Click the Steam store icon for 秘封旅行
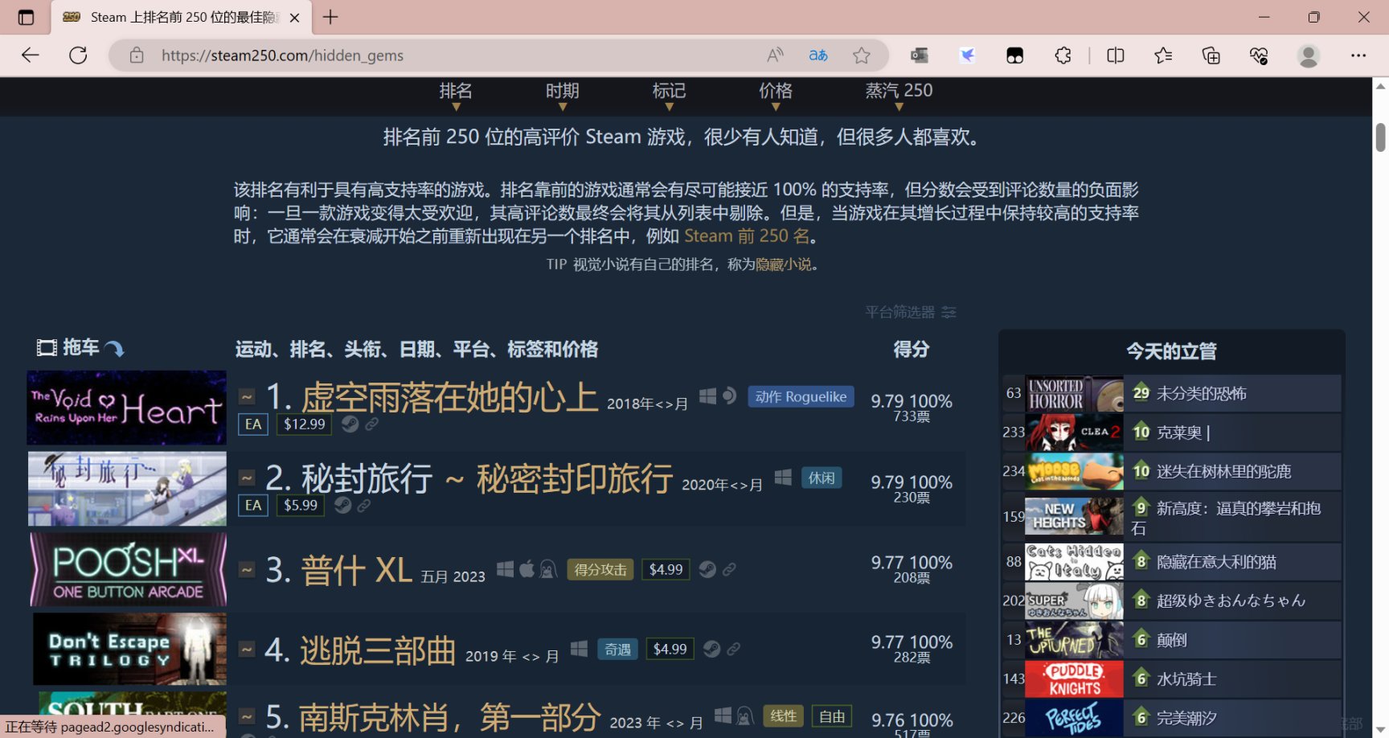The width and height of the screenshot is (1389, 738). pyautogui.click(x=342, y=505)
